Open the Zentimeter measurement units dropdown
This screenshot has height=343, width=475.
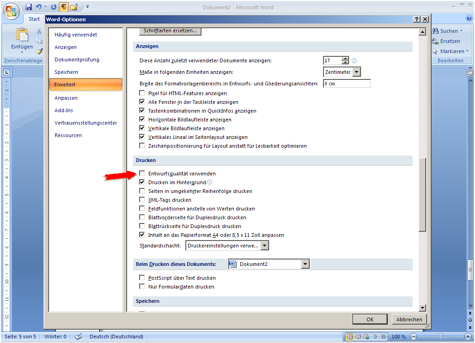pos(357,72)
